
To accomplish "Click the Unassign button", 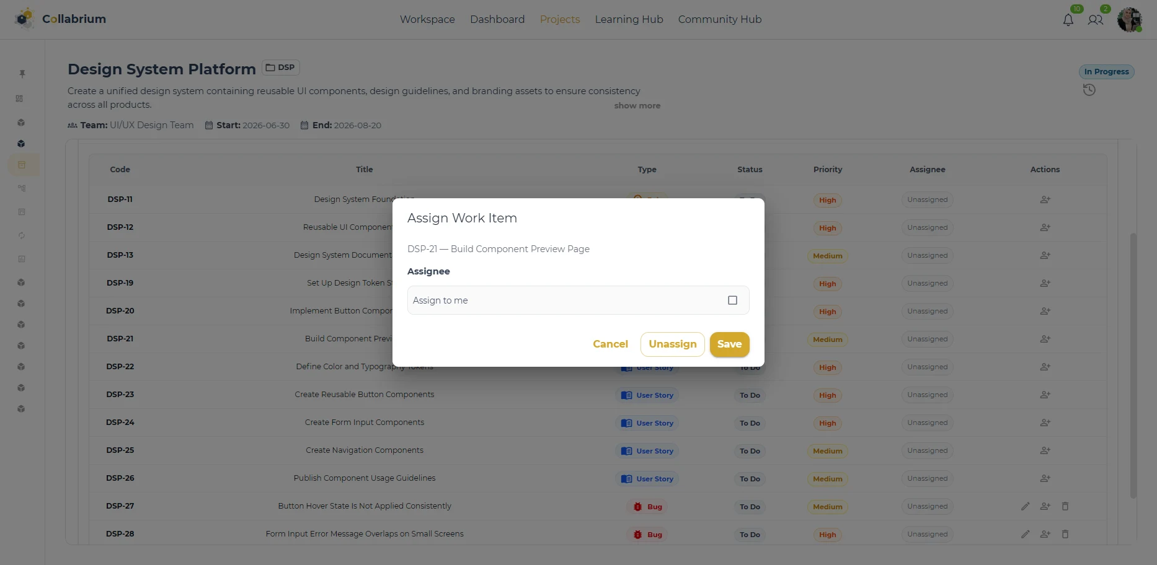I will tap(673, 344).
